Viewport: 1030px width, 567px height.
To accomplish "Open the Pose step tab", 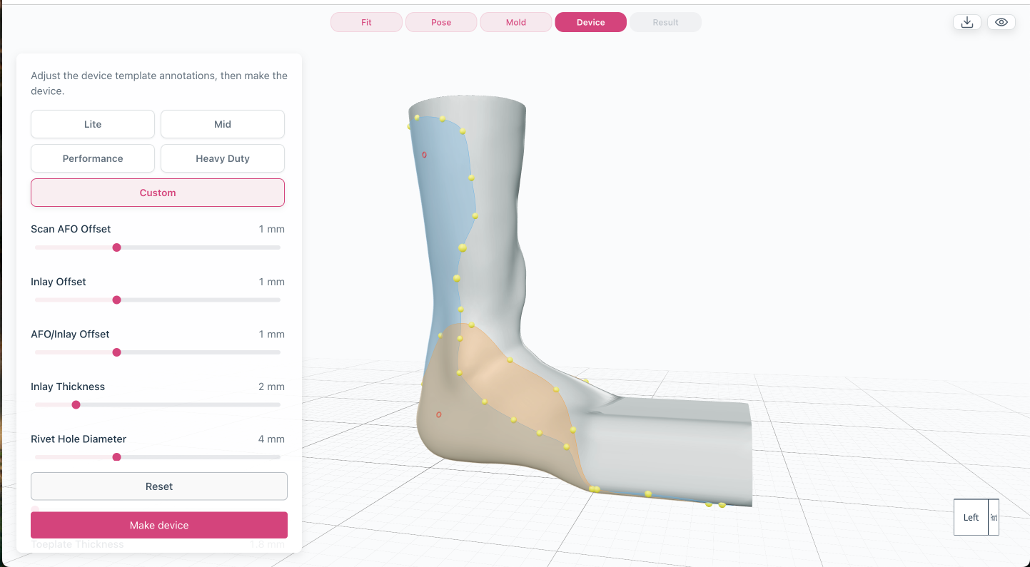I will point(441,23).
